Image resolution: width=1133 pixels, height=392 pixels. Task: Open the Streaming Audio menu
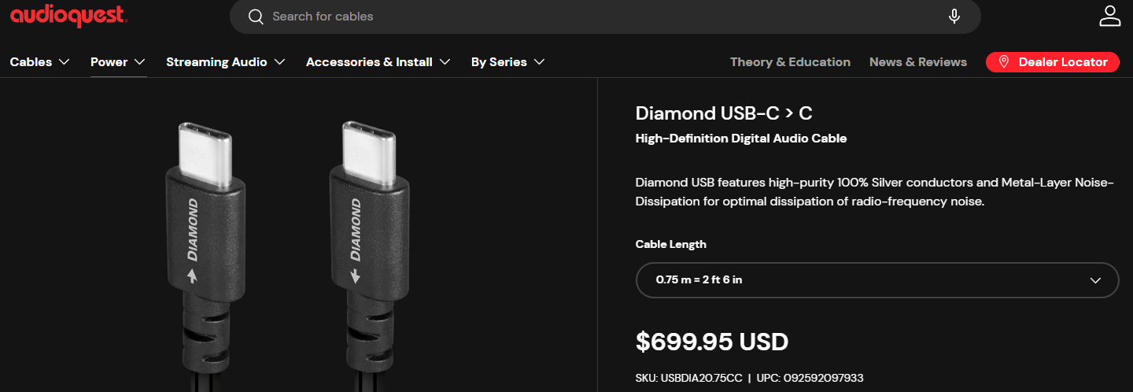click(x=216, y=62)
